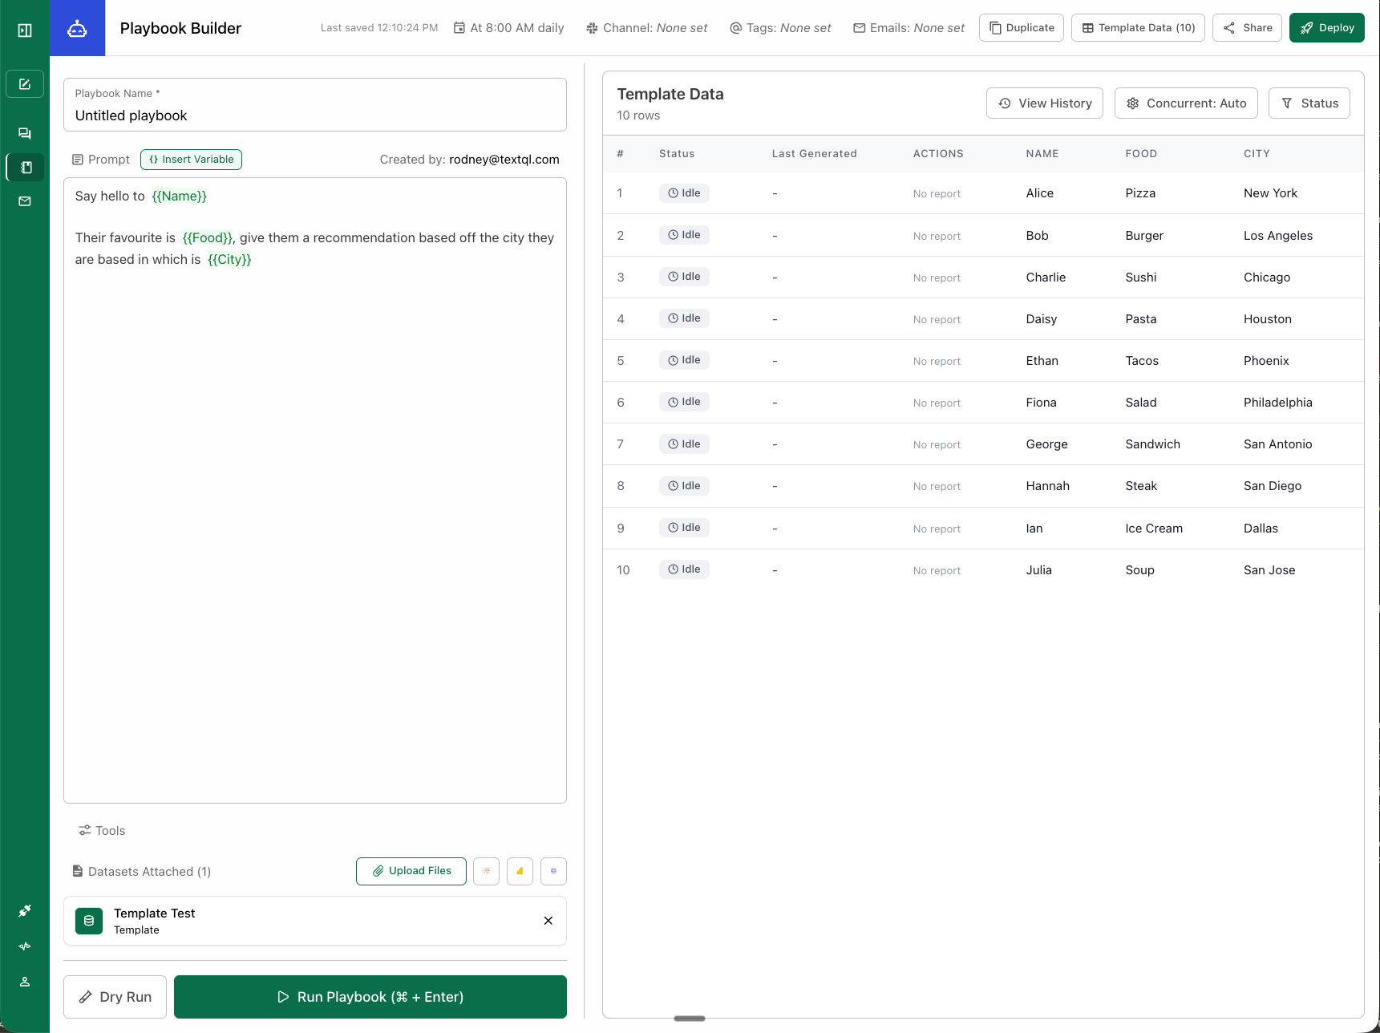
Task: Click the Dry Run button
Action: point(115,997)
